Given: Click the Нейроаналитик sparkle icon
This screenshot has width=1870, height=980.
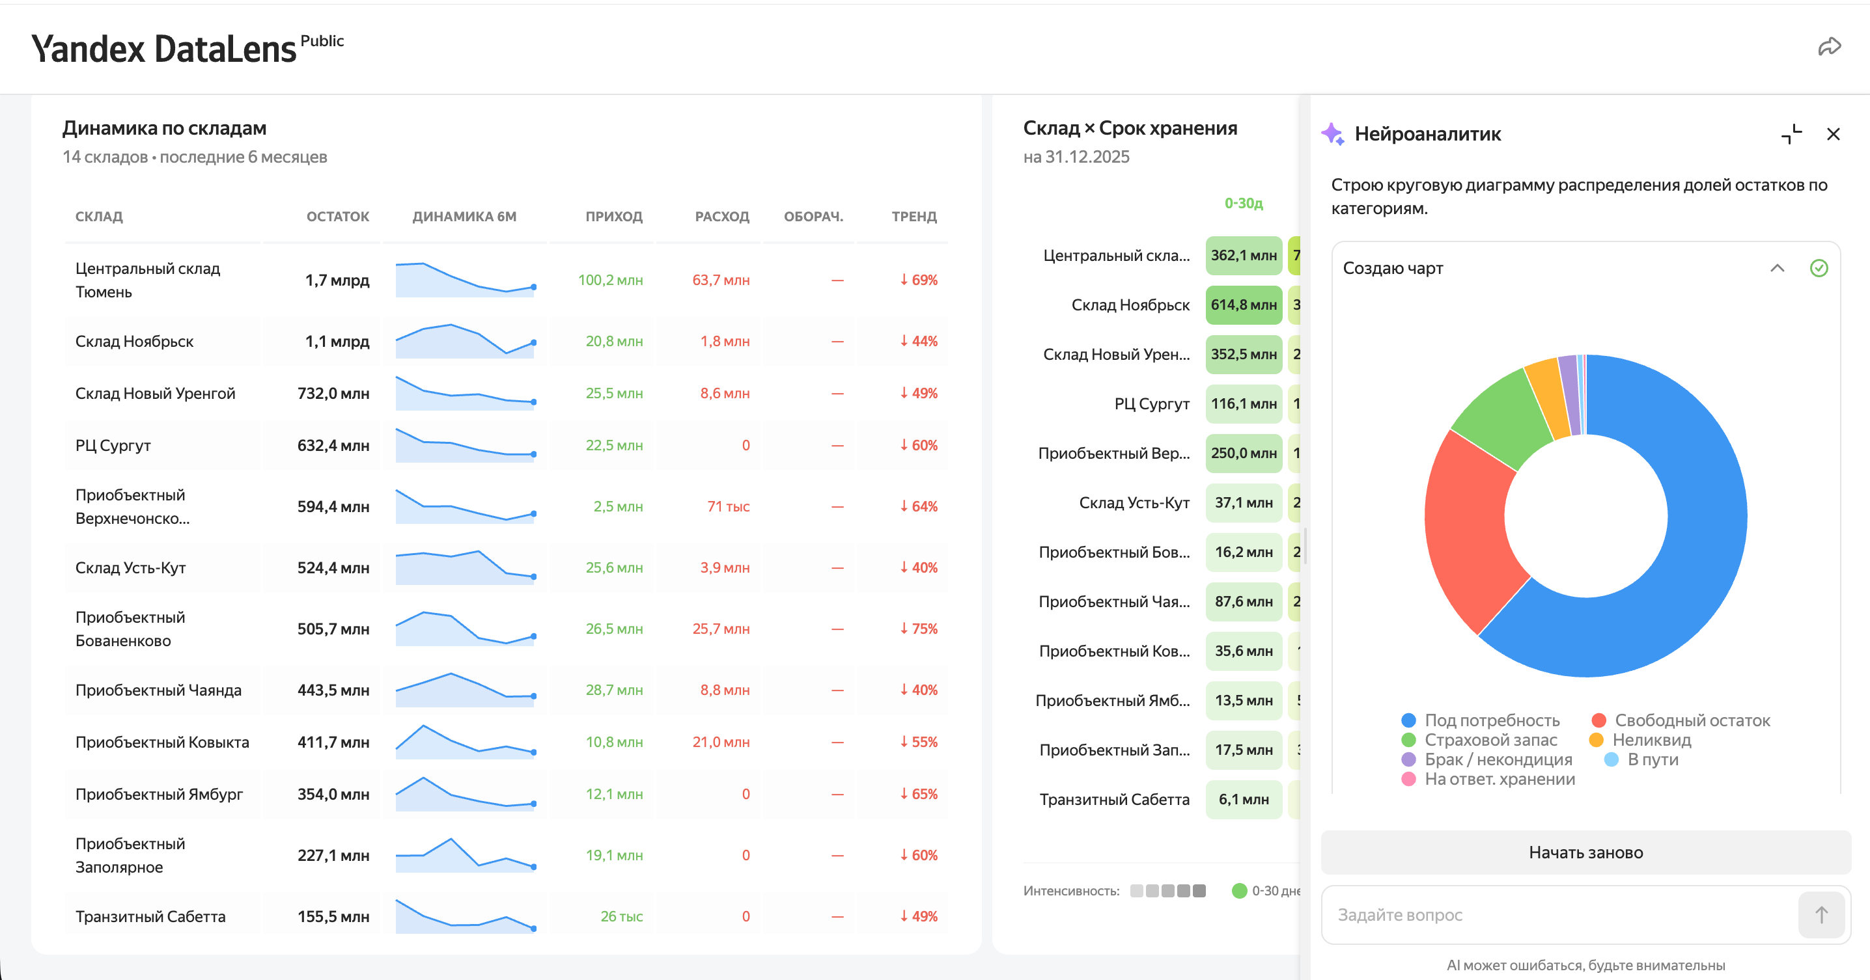Looking at the screenshot, I should (x=1333, y=133).
